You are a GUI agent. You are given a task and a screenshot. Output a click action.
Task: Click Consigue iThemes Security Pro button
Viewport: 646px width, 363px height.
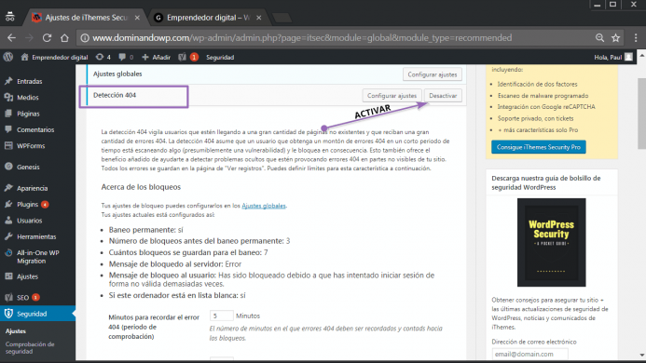(539, 147)
